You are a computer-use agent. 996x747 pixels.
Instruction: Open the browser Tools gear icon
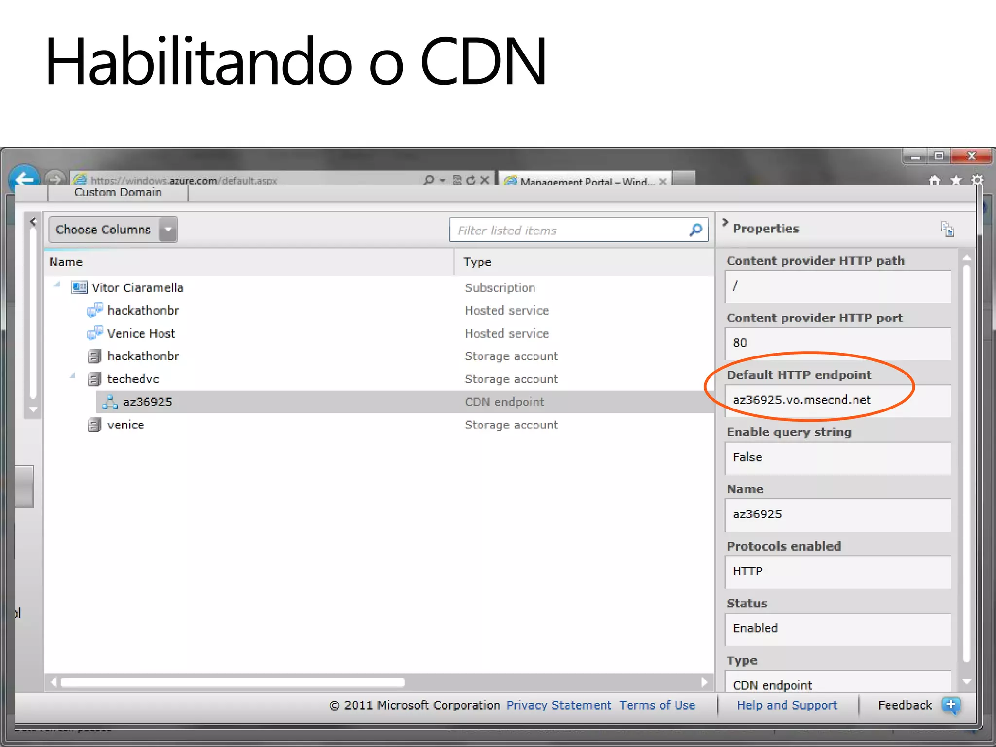[977, 180]
